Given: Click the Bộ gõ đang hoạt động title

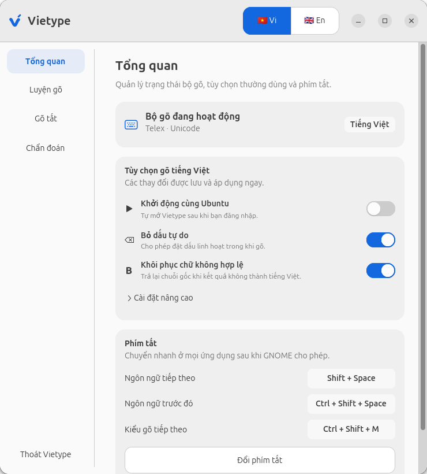Looking at the screenshot, I should [193, 117].
